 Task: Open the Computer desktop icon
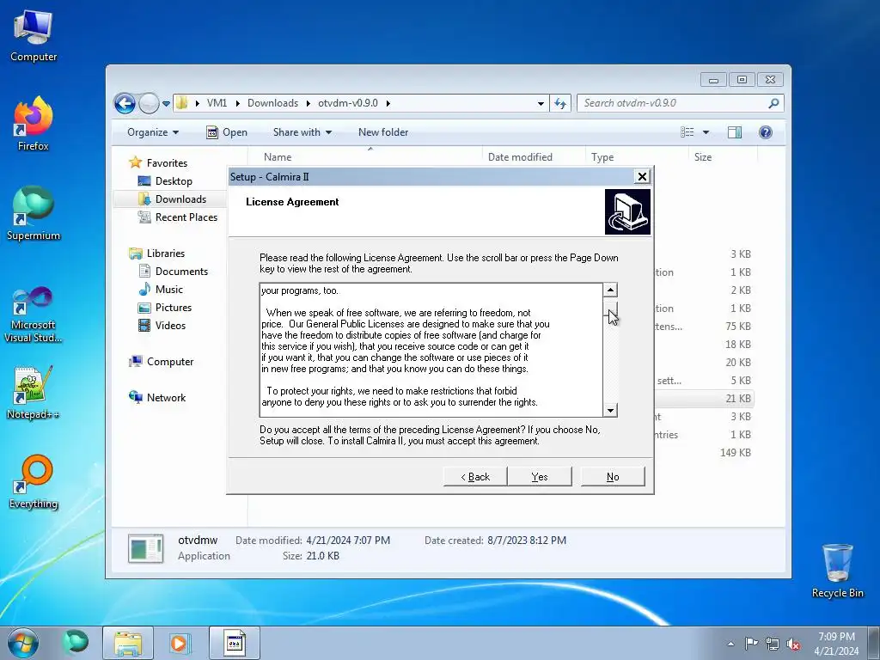34,36
